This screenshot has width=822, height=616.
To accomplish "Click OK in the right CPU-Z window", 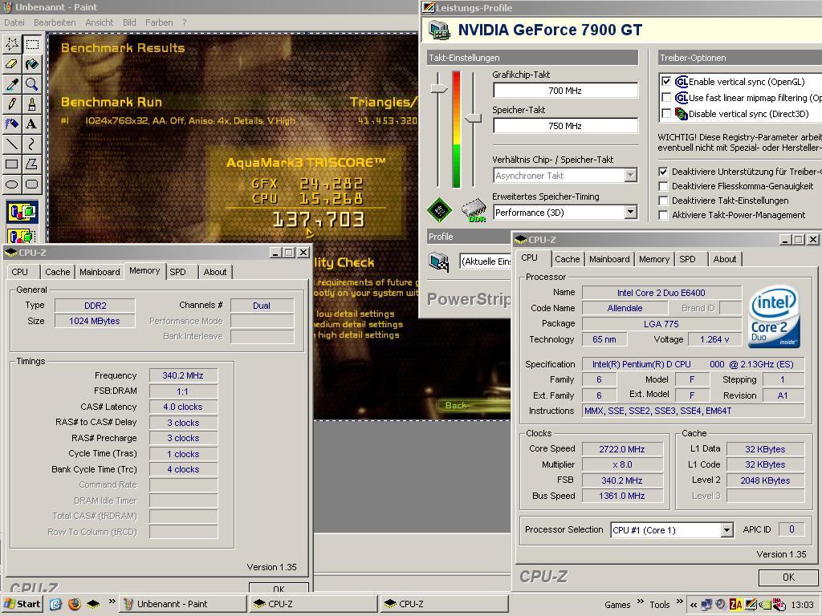I will coord(788,577).
